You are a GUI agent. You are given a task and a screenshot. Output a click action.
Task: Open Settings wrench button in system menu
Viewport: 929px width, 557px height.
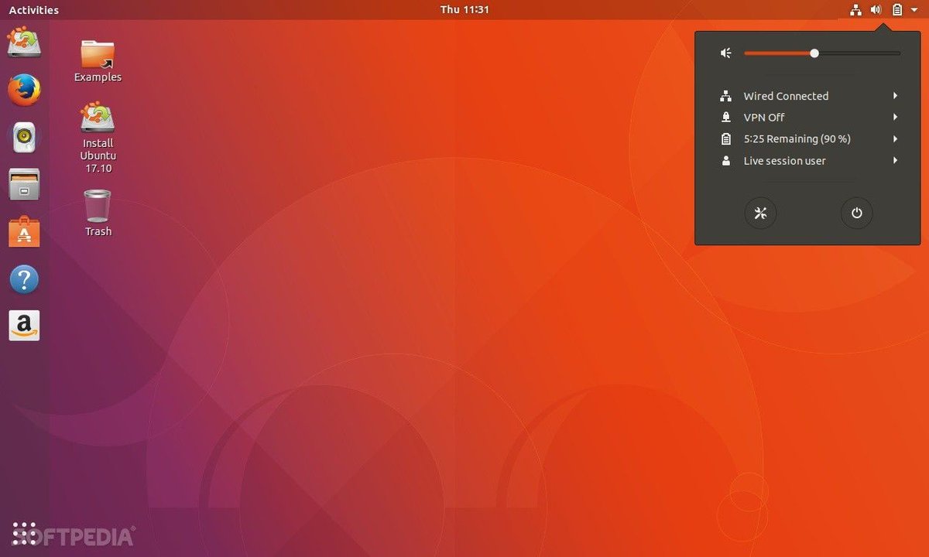760,214
